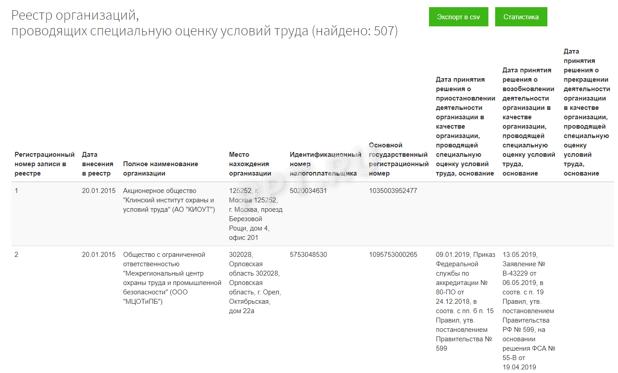Viewport: 618px width, 373px height.
Task: Click the "Экспорт в csv" button
Action: [458, 17]
